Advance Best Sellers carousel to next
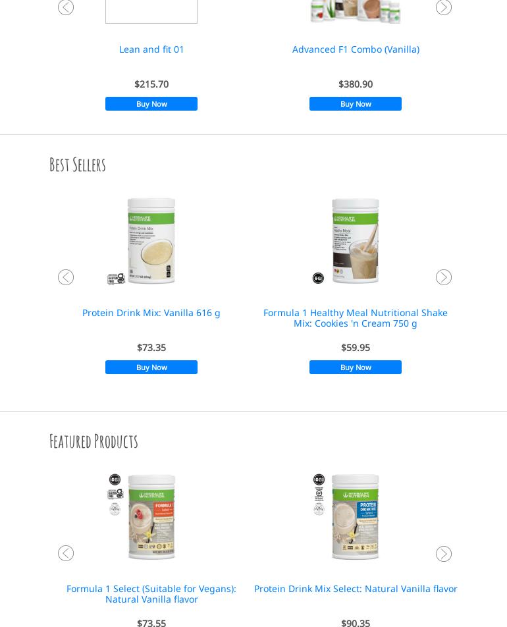Viewport: 507px width, 627px height. click(x=443, y=277)
